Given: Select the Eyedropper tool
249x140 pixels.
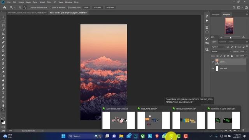Looking at the screenshot, I should [3, 38].
